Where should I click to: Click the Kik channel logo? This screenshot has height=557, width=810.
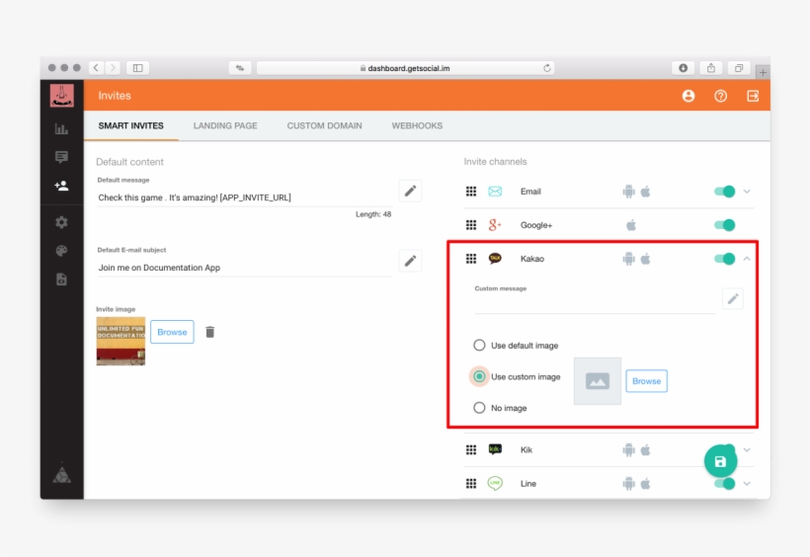[495, 449]
